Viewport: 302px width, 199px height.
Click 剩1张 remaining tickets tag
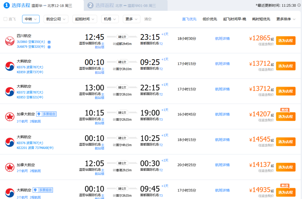(285, 186)
